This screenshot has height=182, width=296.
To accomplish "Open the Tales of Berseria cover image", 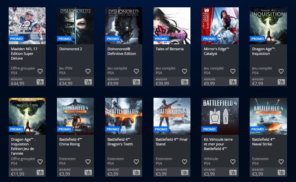I will (x=172, y=26).
